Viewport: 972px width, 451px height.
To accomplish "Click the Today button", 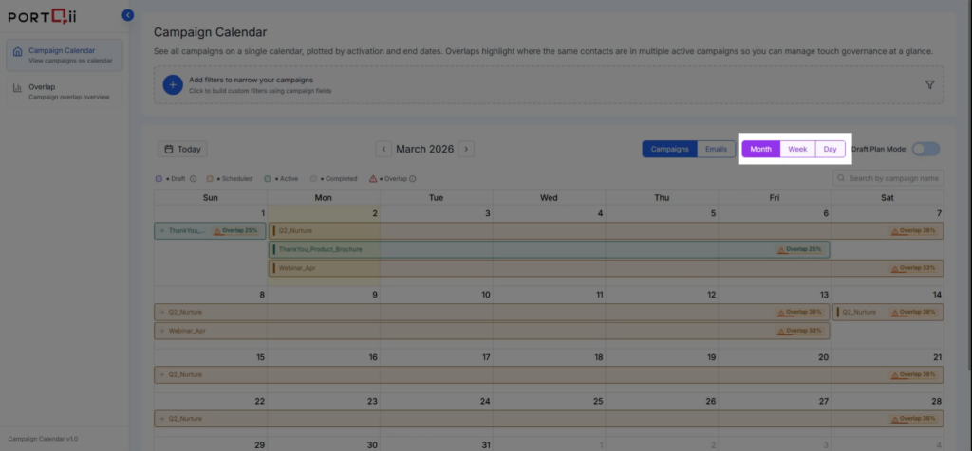I will point(181,149).
